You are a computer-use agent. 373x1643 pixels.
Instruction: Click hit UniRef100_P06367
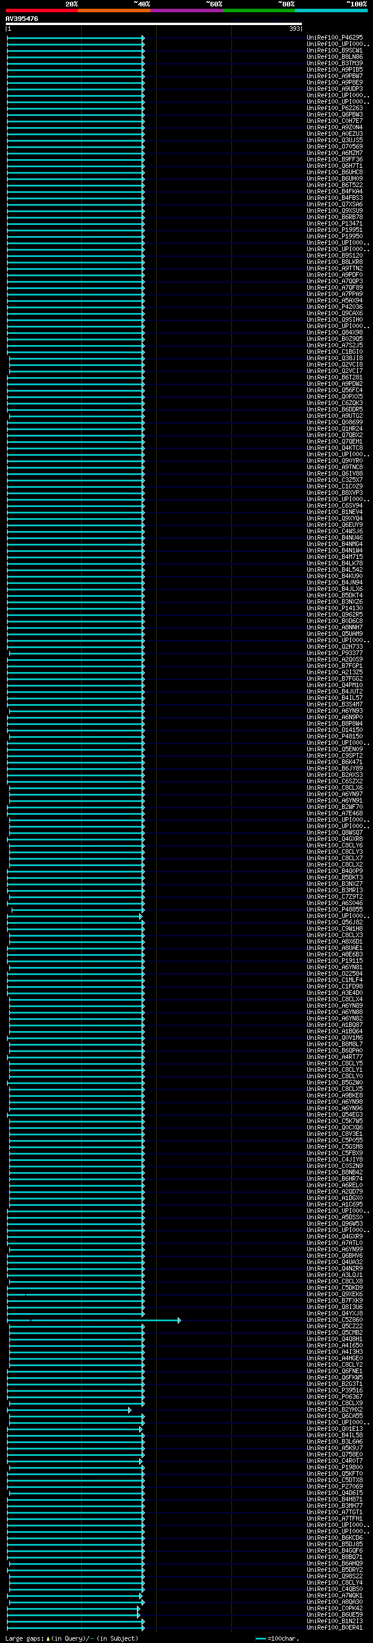click(335, 1397)
